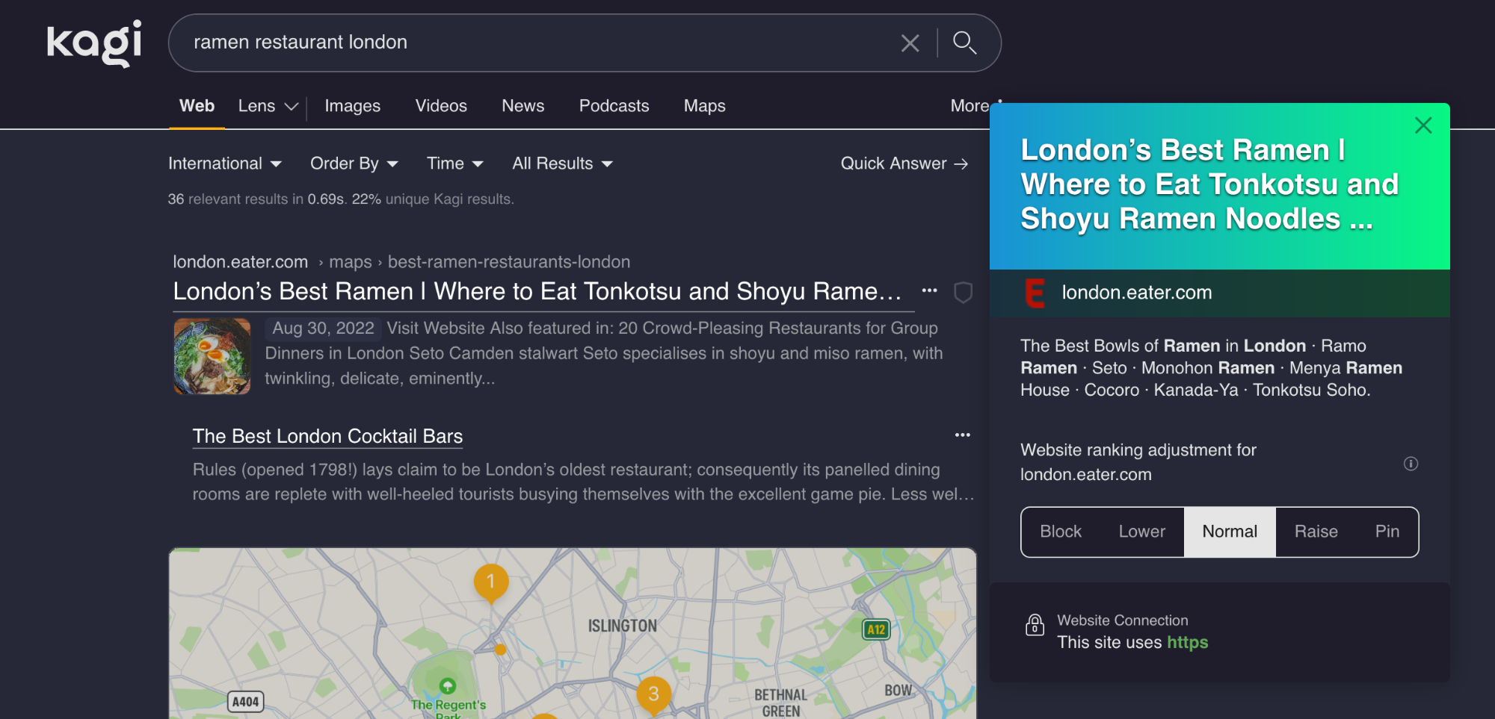1495x719 pixels.
Task: Close the london.eater.com site info panel
Action: click(x=1422, y=125)
